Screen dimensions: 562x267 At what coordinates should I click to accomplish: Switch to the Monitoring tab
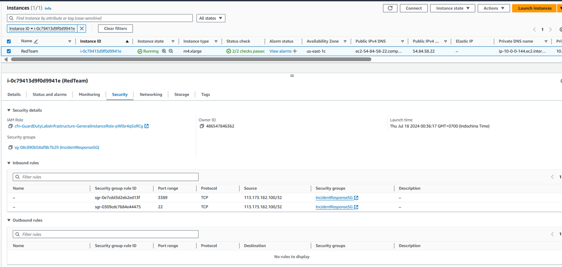89,95
